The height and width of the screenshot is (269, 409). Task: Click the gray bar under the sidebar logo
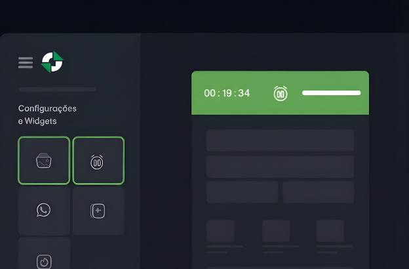(58, 90)
